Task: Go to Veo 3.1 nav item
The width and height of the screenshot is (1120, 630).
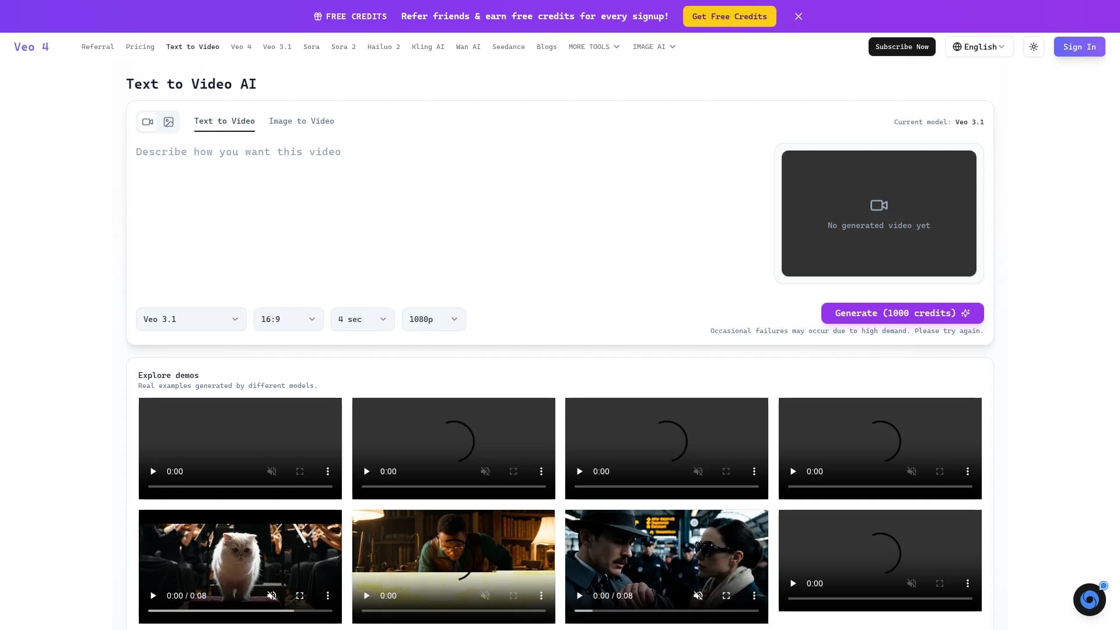Action: click(x=277, y=47)
